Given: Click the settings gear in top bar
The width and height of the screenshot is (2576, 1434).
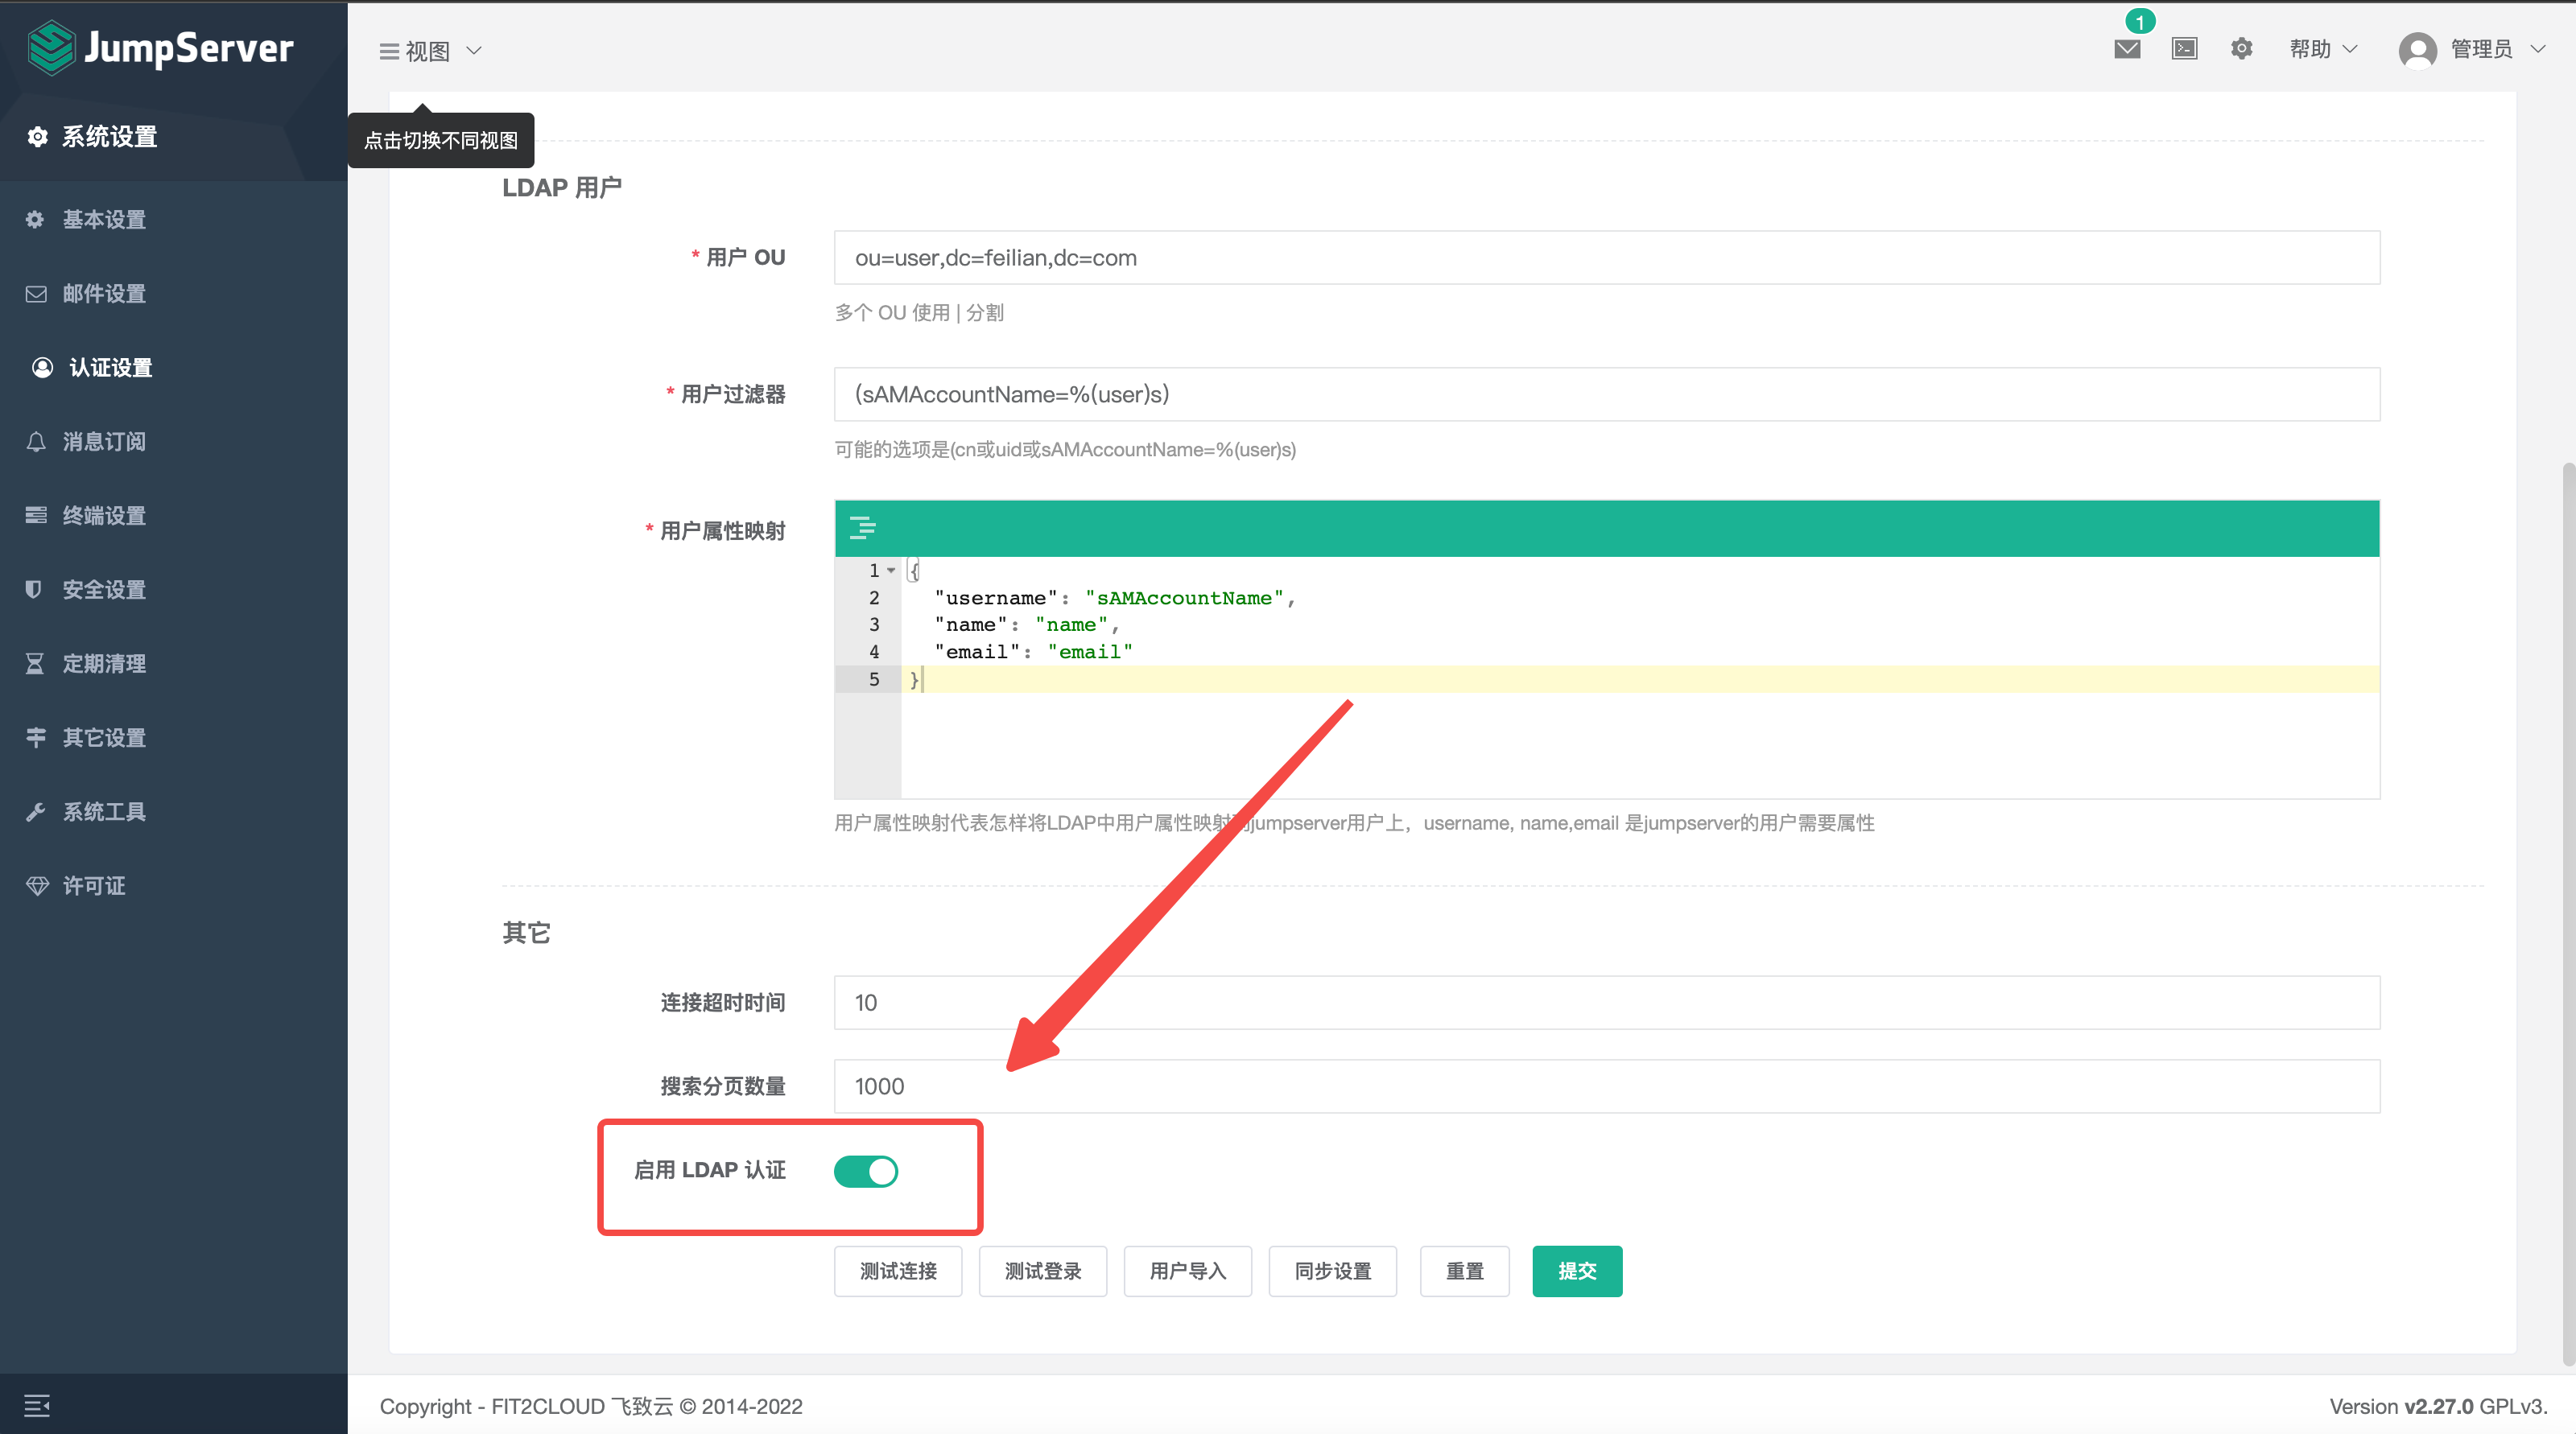Looking at the screenshot, I should [x=2241, y=49].
